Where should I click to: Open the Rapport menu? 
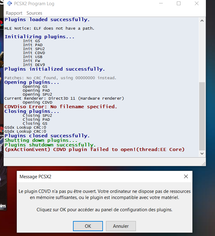coord(14,13)
